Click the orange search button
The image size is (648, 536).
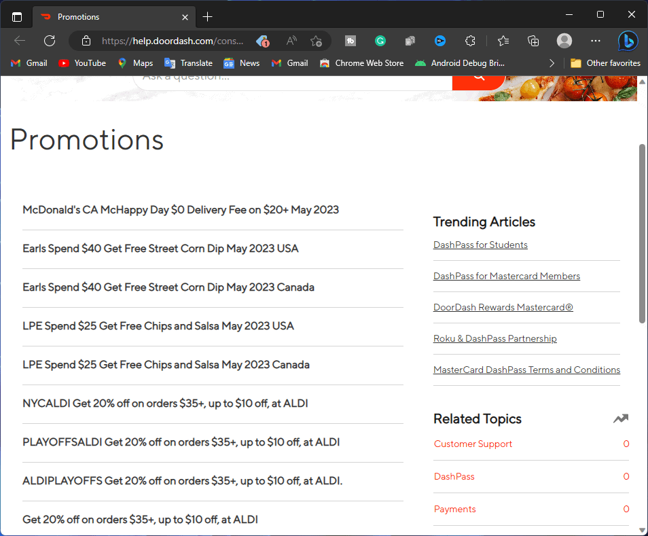coord(479,83)
